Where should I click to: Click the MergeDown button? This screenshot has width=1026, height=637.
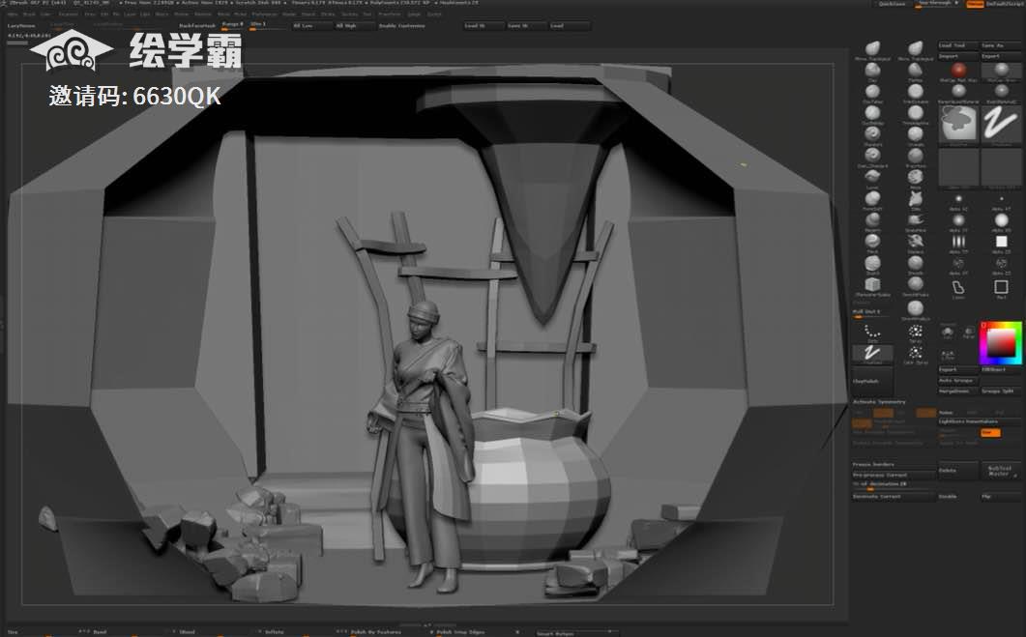[x=958, y=391]
